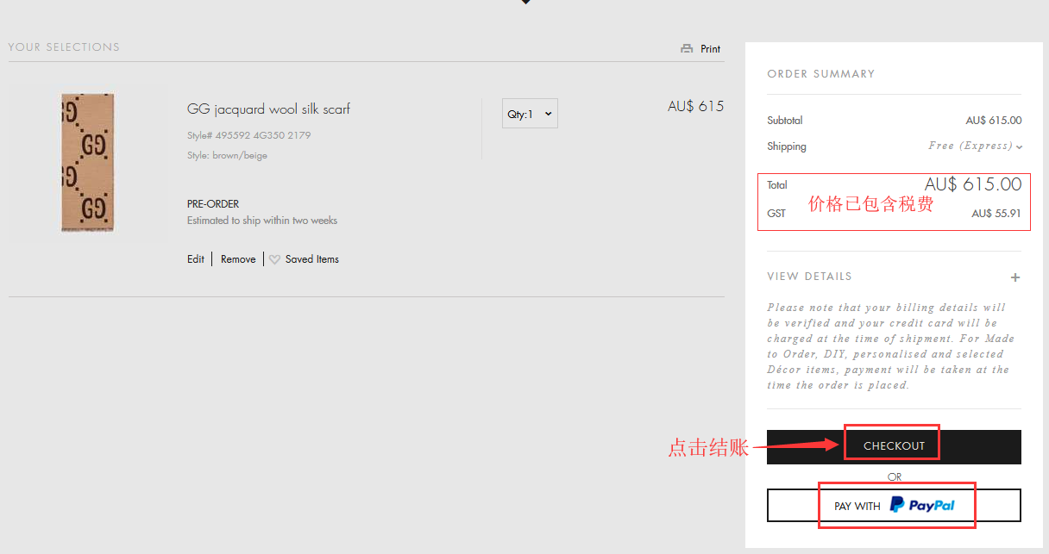Expand the Free (Express) shipping options
Image resolution: width=1049 pixels, height=554 pixels.
tap(976, 146)
